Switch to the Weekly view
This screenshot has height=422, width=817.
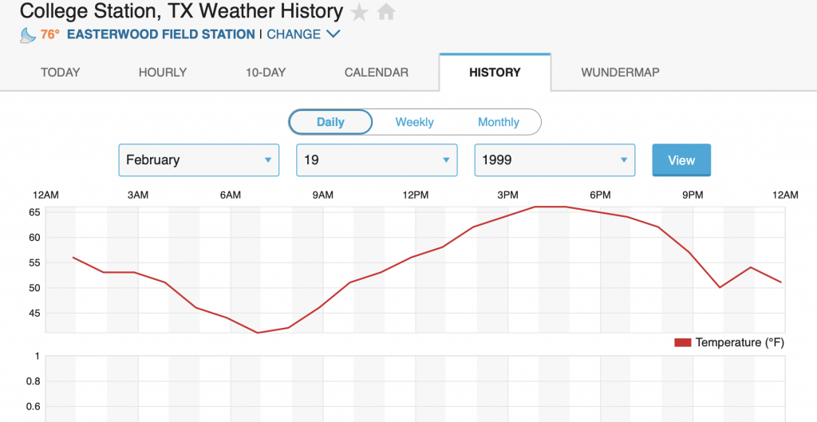pyautogui.click(x=415, y=122)
